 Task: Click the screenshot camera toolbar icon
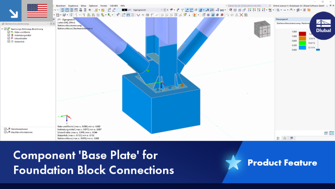246,15
